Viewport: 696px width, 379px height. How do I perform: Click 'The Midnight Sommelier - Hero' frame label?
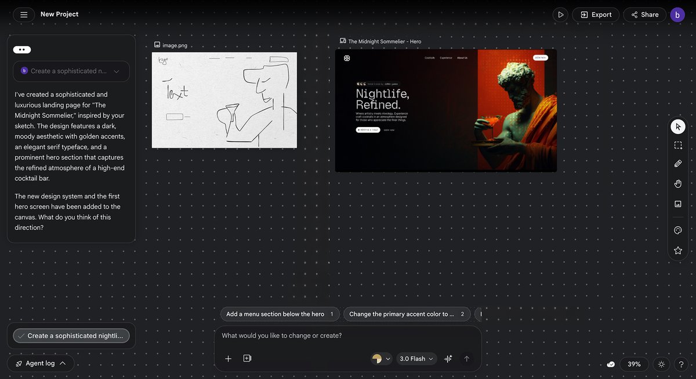coord(385,42)
